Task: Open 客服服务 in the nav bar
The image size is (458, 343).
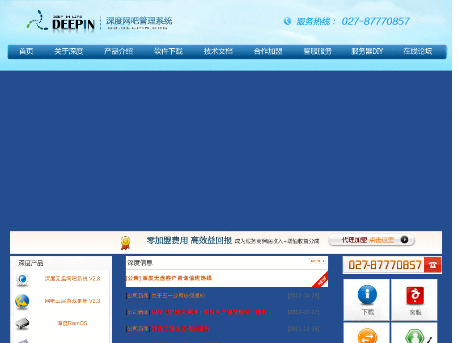Action: tap(318, 51)
